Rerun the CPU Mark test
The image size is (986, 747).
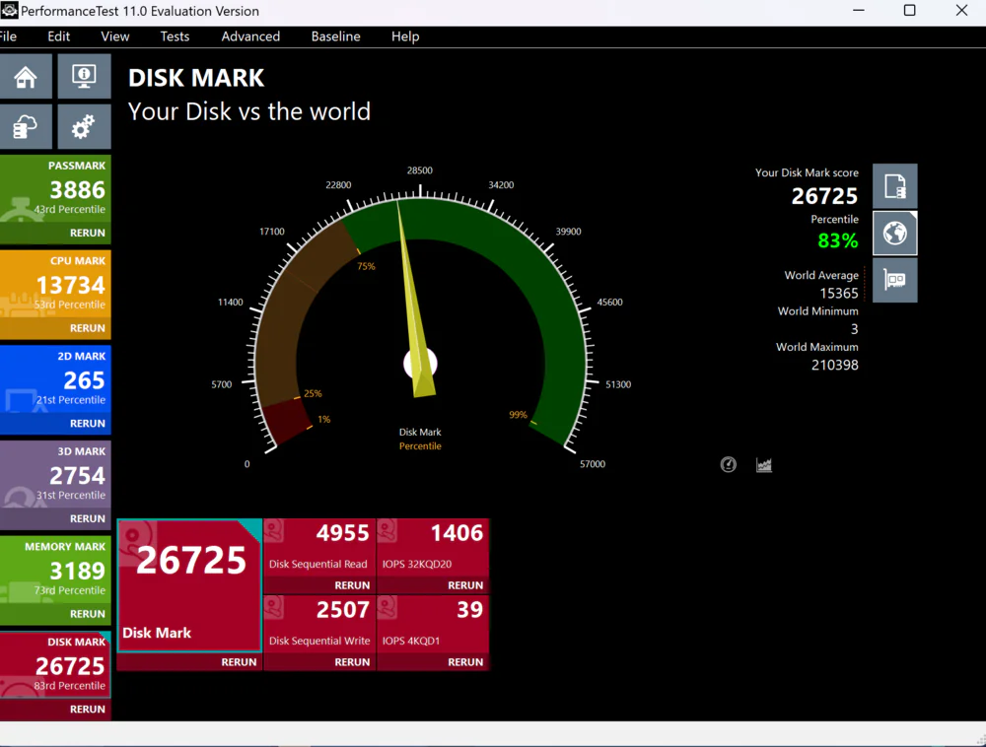coord(88,328)
